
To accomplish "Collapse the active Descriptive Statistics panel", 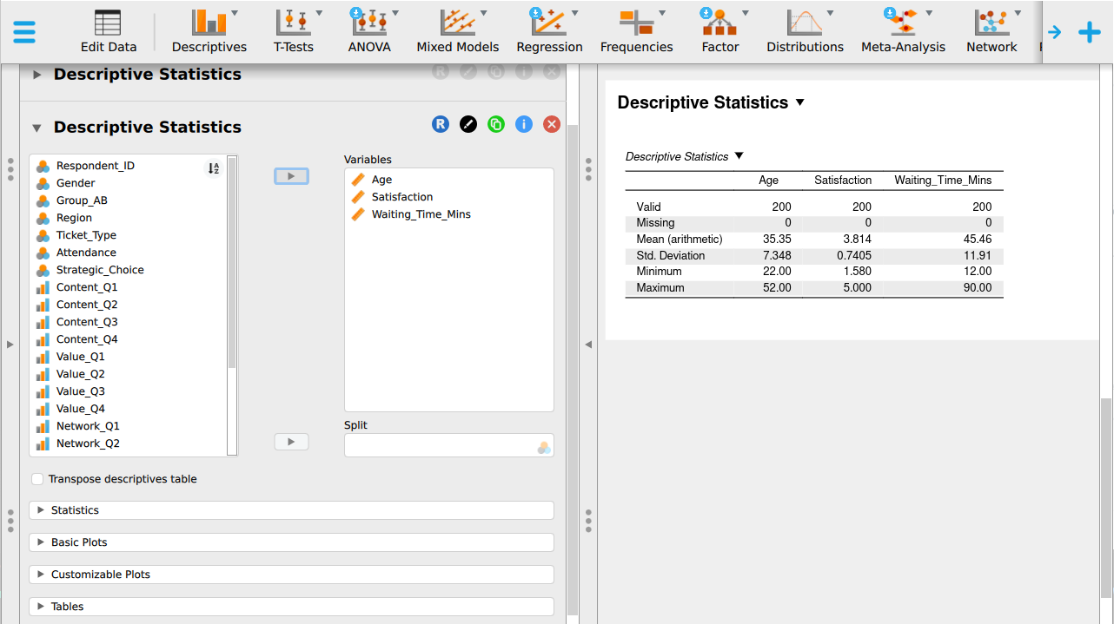I will click(x=36, y=128).
